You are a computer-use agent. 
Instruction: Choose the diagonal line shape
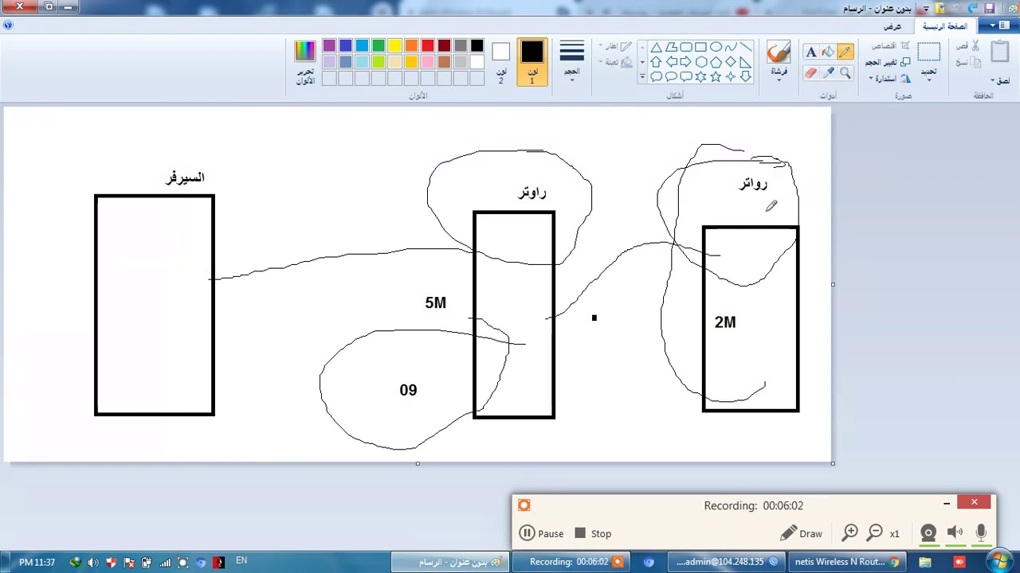745,47
